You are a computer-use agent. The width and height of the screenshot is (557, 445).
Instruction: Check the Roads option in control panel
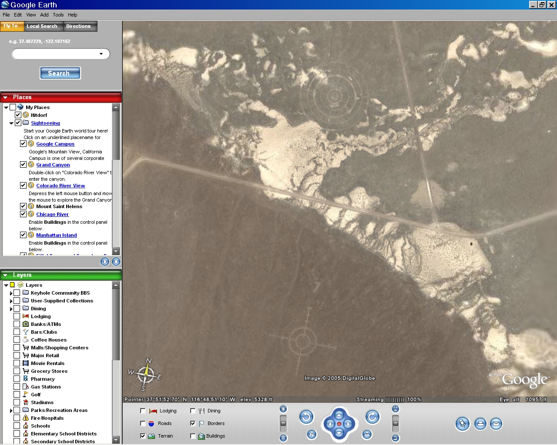(x=143, y=423)
